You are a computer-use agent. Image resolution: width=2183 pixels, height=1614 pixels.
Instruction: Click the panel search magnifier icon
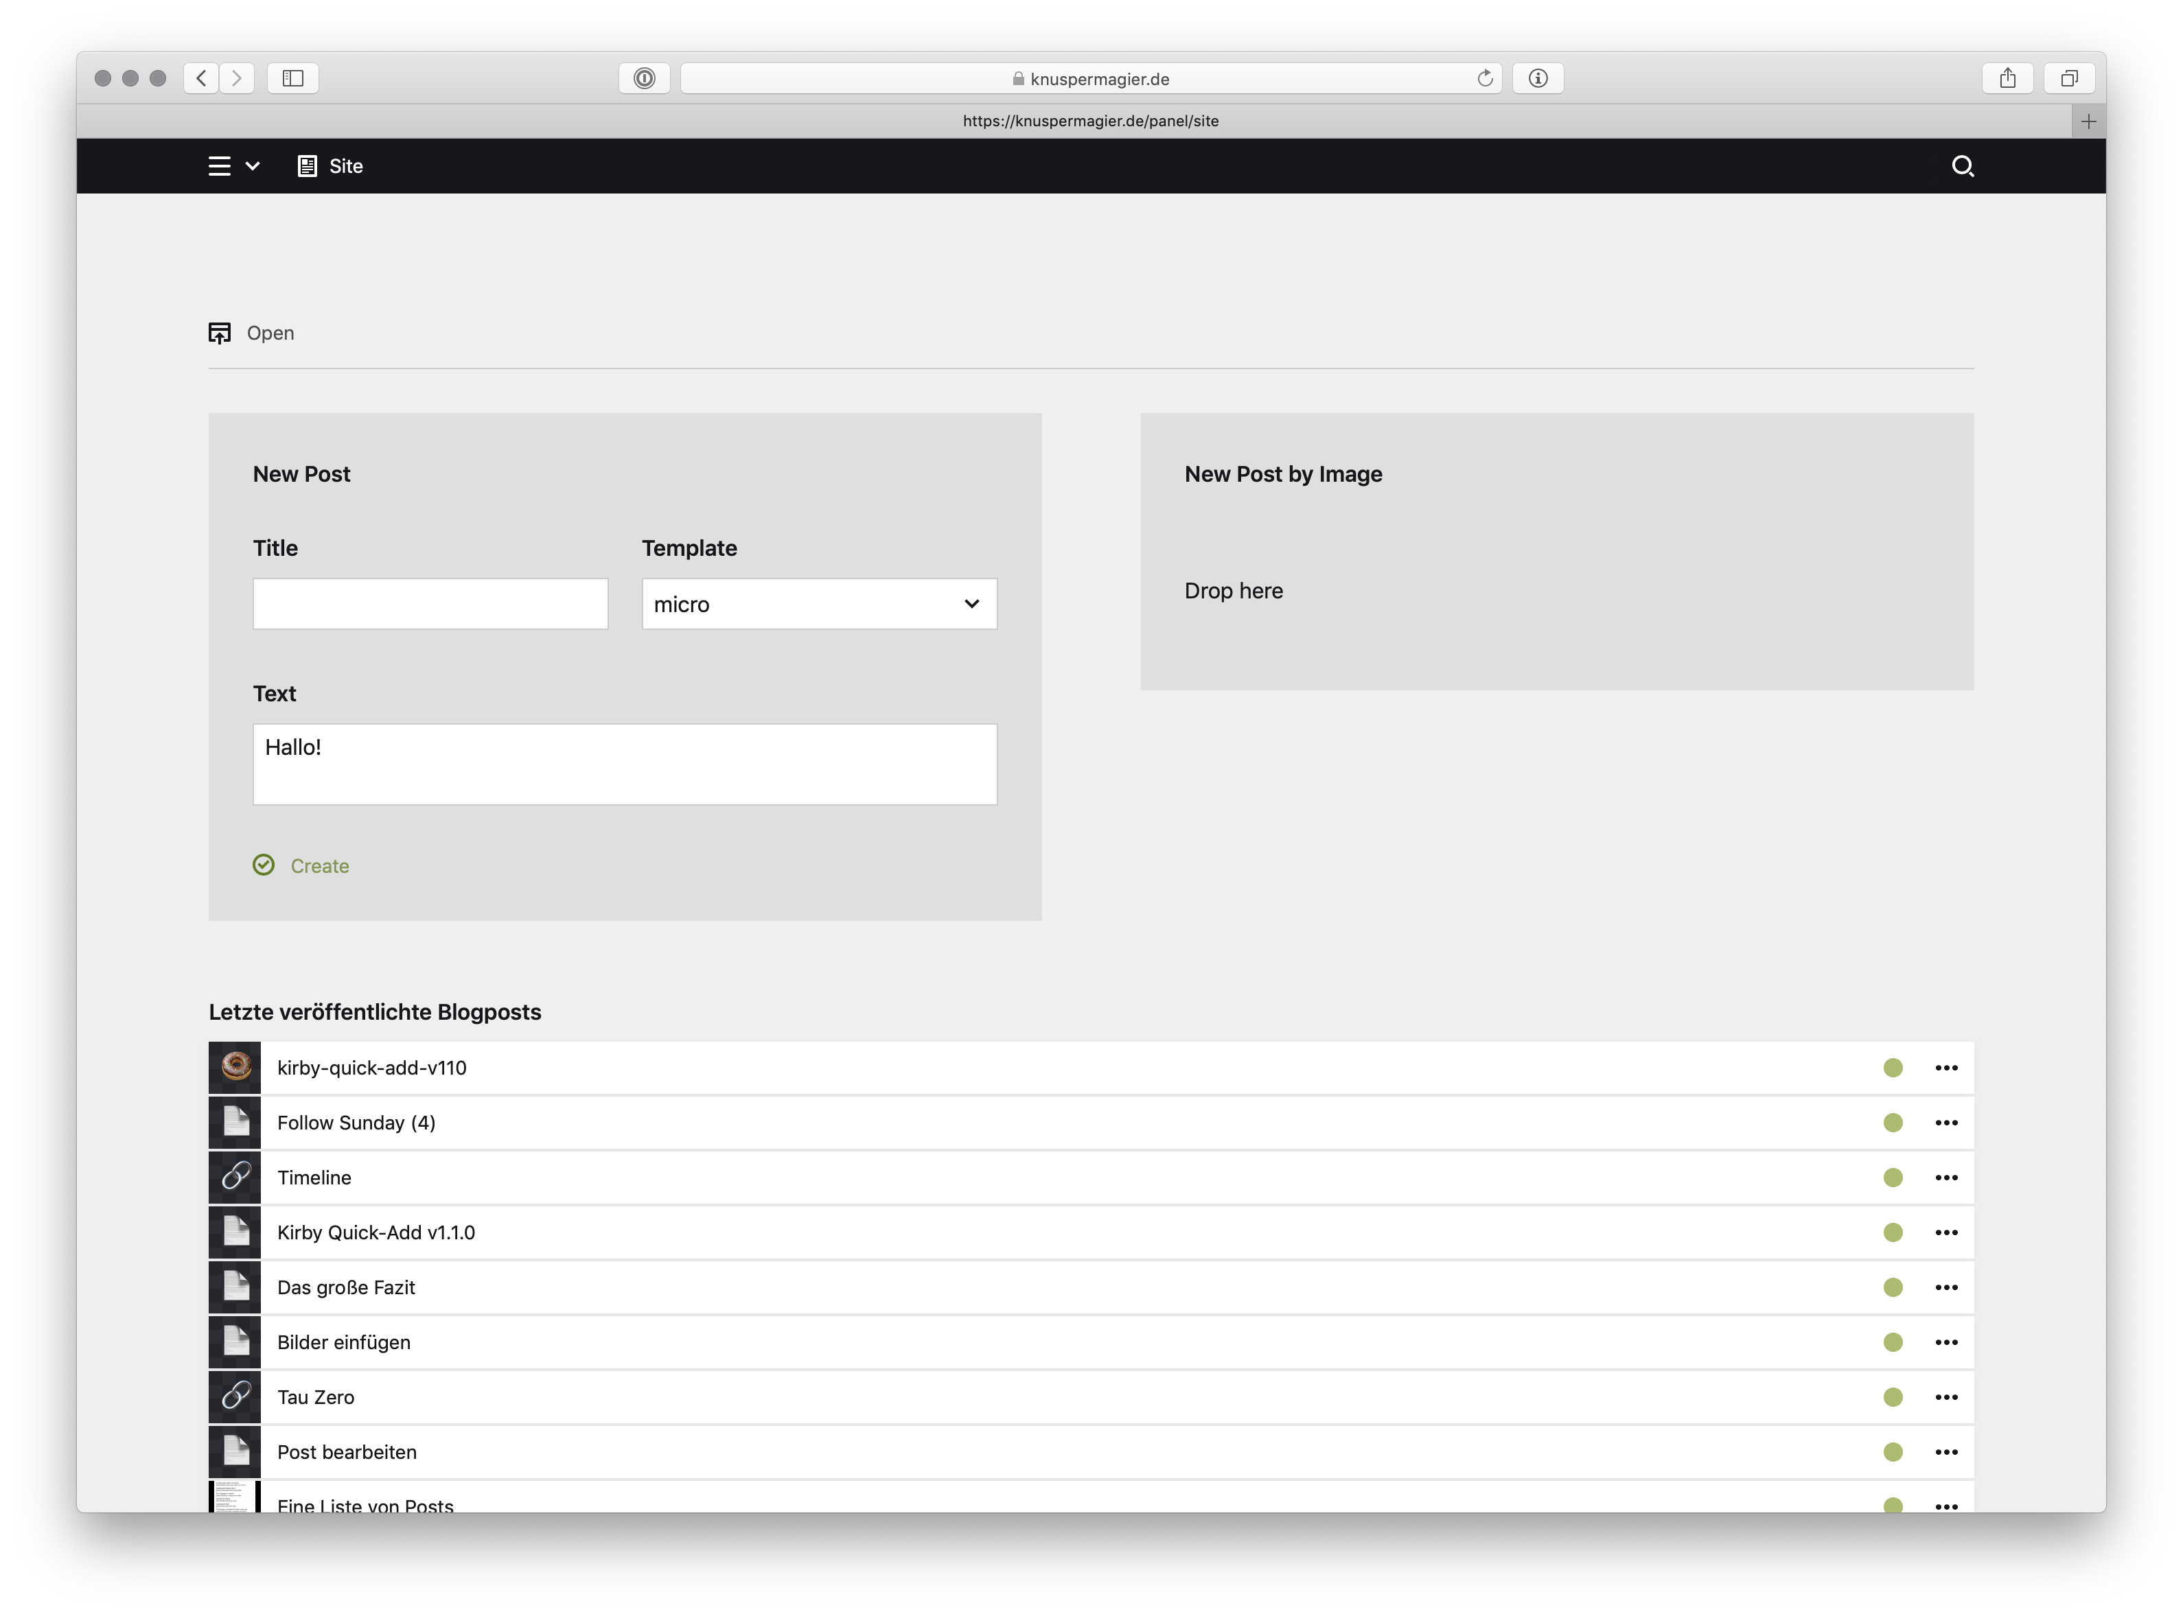click(x=1962, y=166)
